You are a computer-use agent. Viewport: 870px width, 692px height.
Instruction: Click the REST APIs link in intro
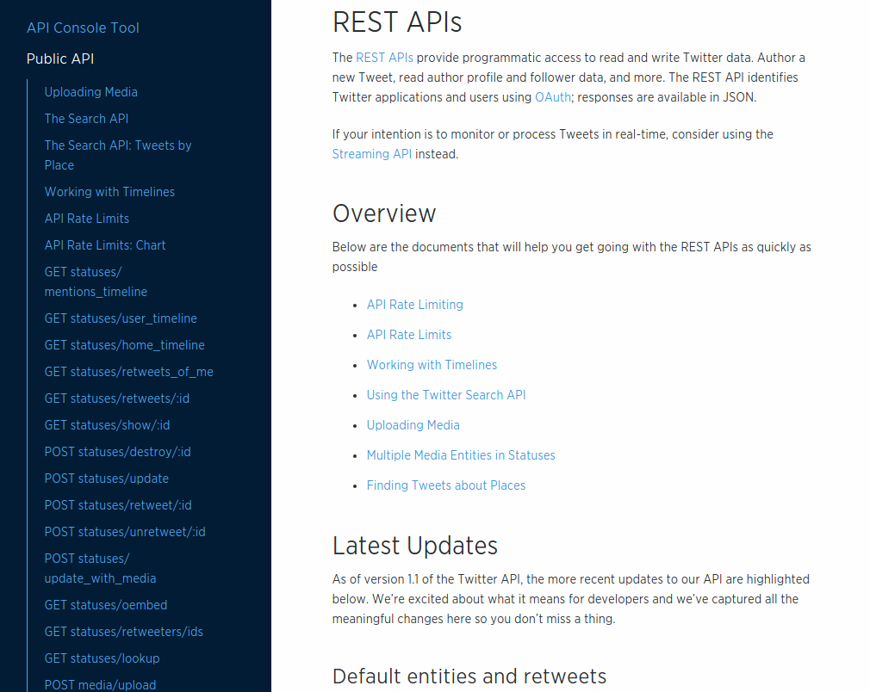[384, 58]
